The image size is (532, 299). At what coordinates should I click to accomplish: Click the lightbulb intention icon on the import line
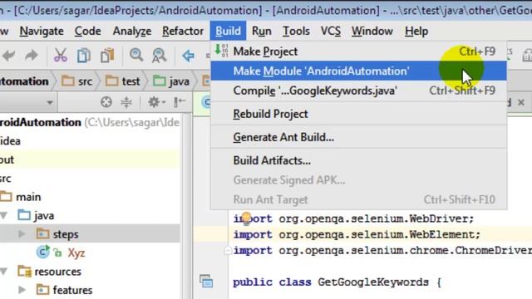[x=246, y=218]
